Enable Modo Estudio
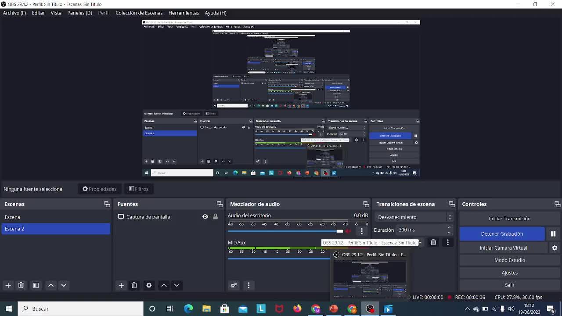562x316 pixels. (509, 260)
